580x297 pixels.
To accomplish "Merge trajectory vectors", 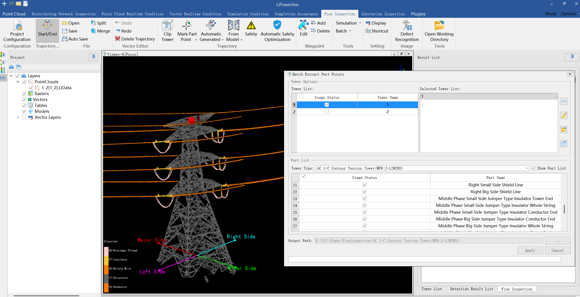I will (101, 31).
